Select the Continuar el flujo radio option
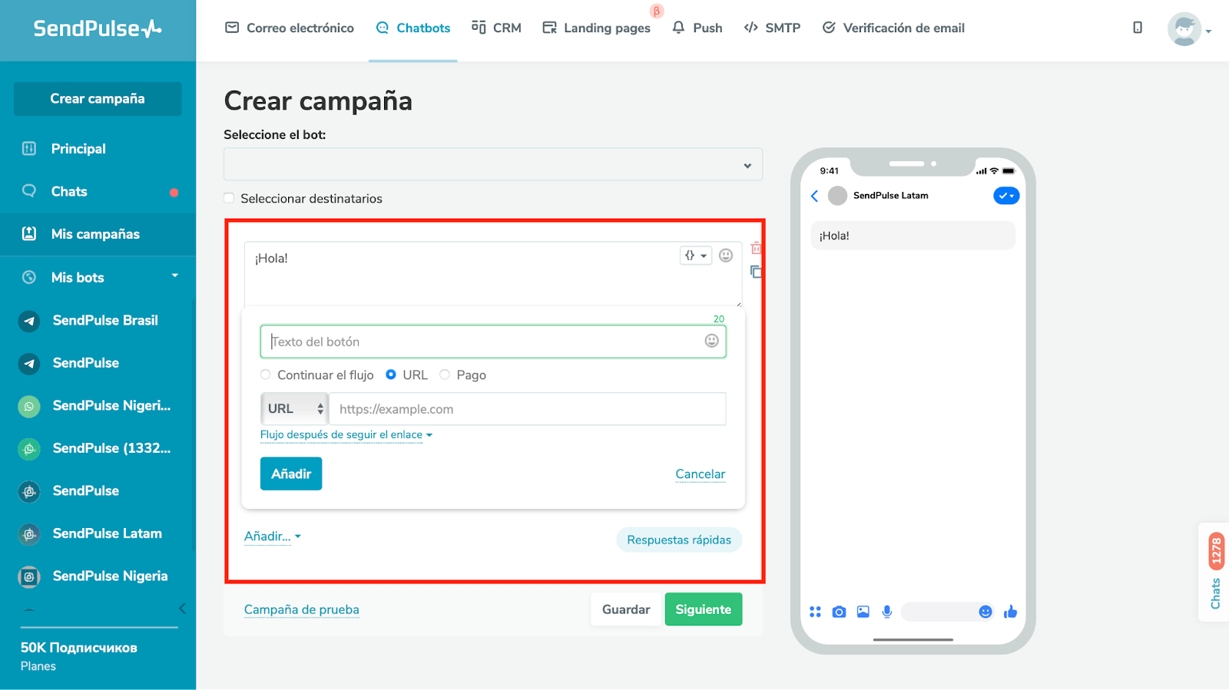This screenshot has width=1229, height=690. 266,375
